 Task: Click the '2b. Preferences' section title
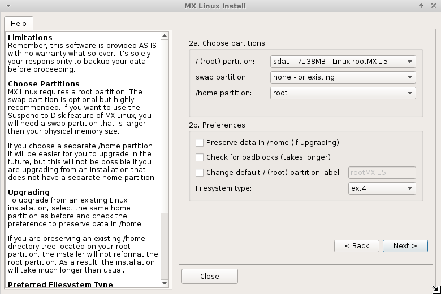click(x=217, y=125)
